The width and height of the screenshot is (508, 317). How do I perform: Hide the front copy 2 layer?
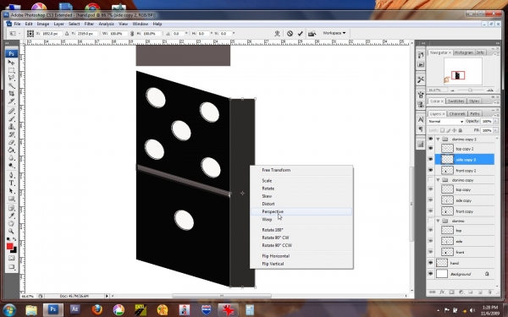point(431,170)
